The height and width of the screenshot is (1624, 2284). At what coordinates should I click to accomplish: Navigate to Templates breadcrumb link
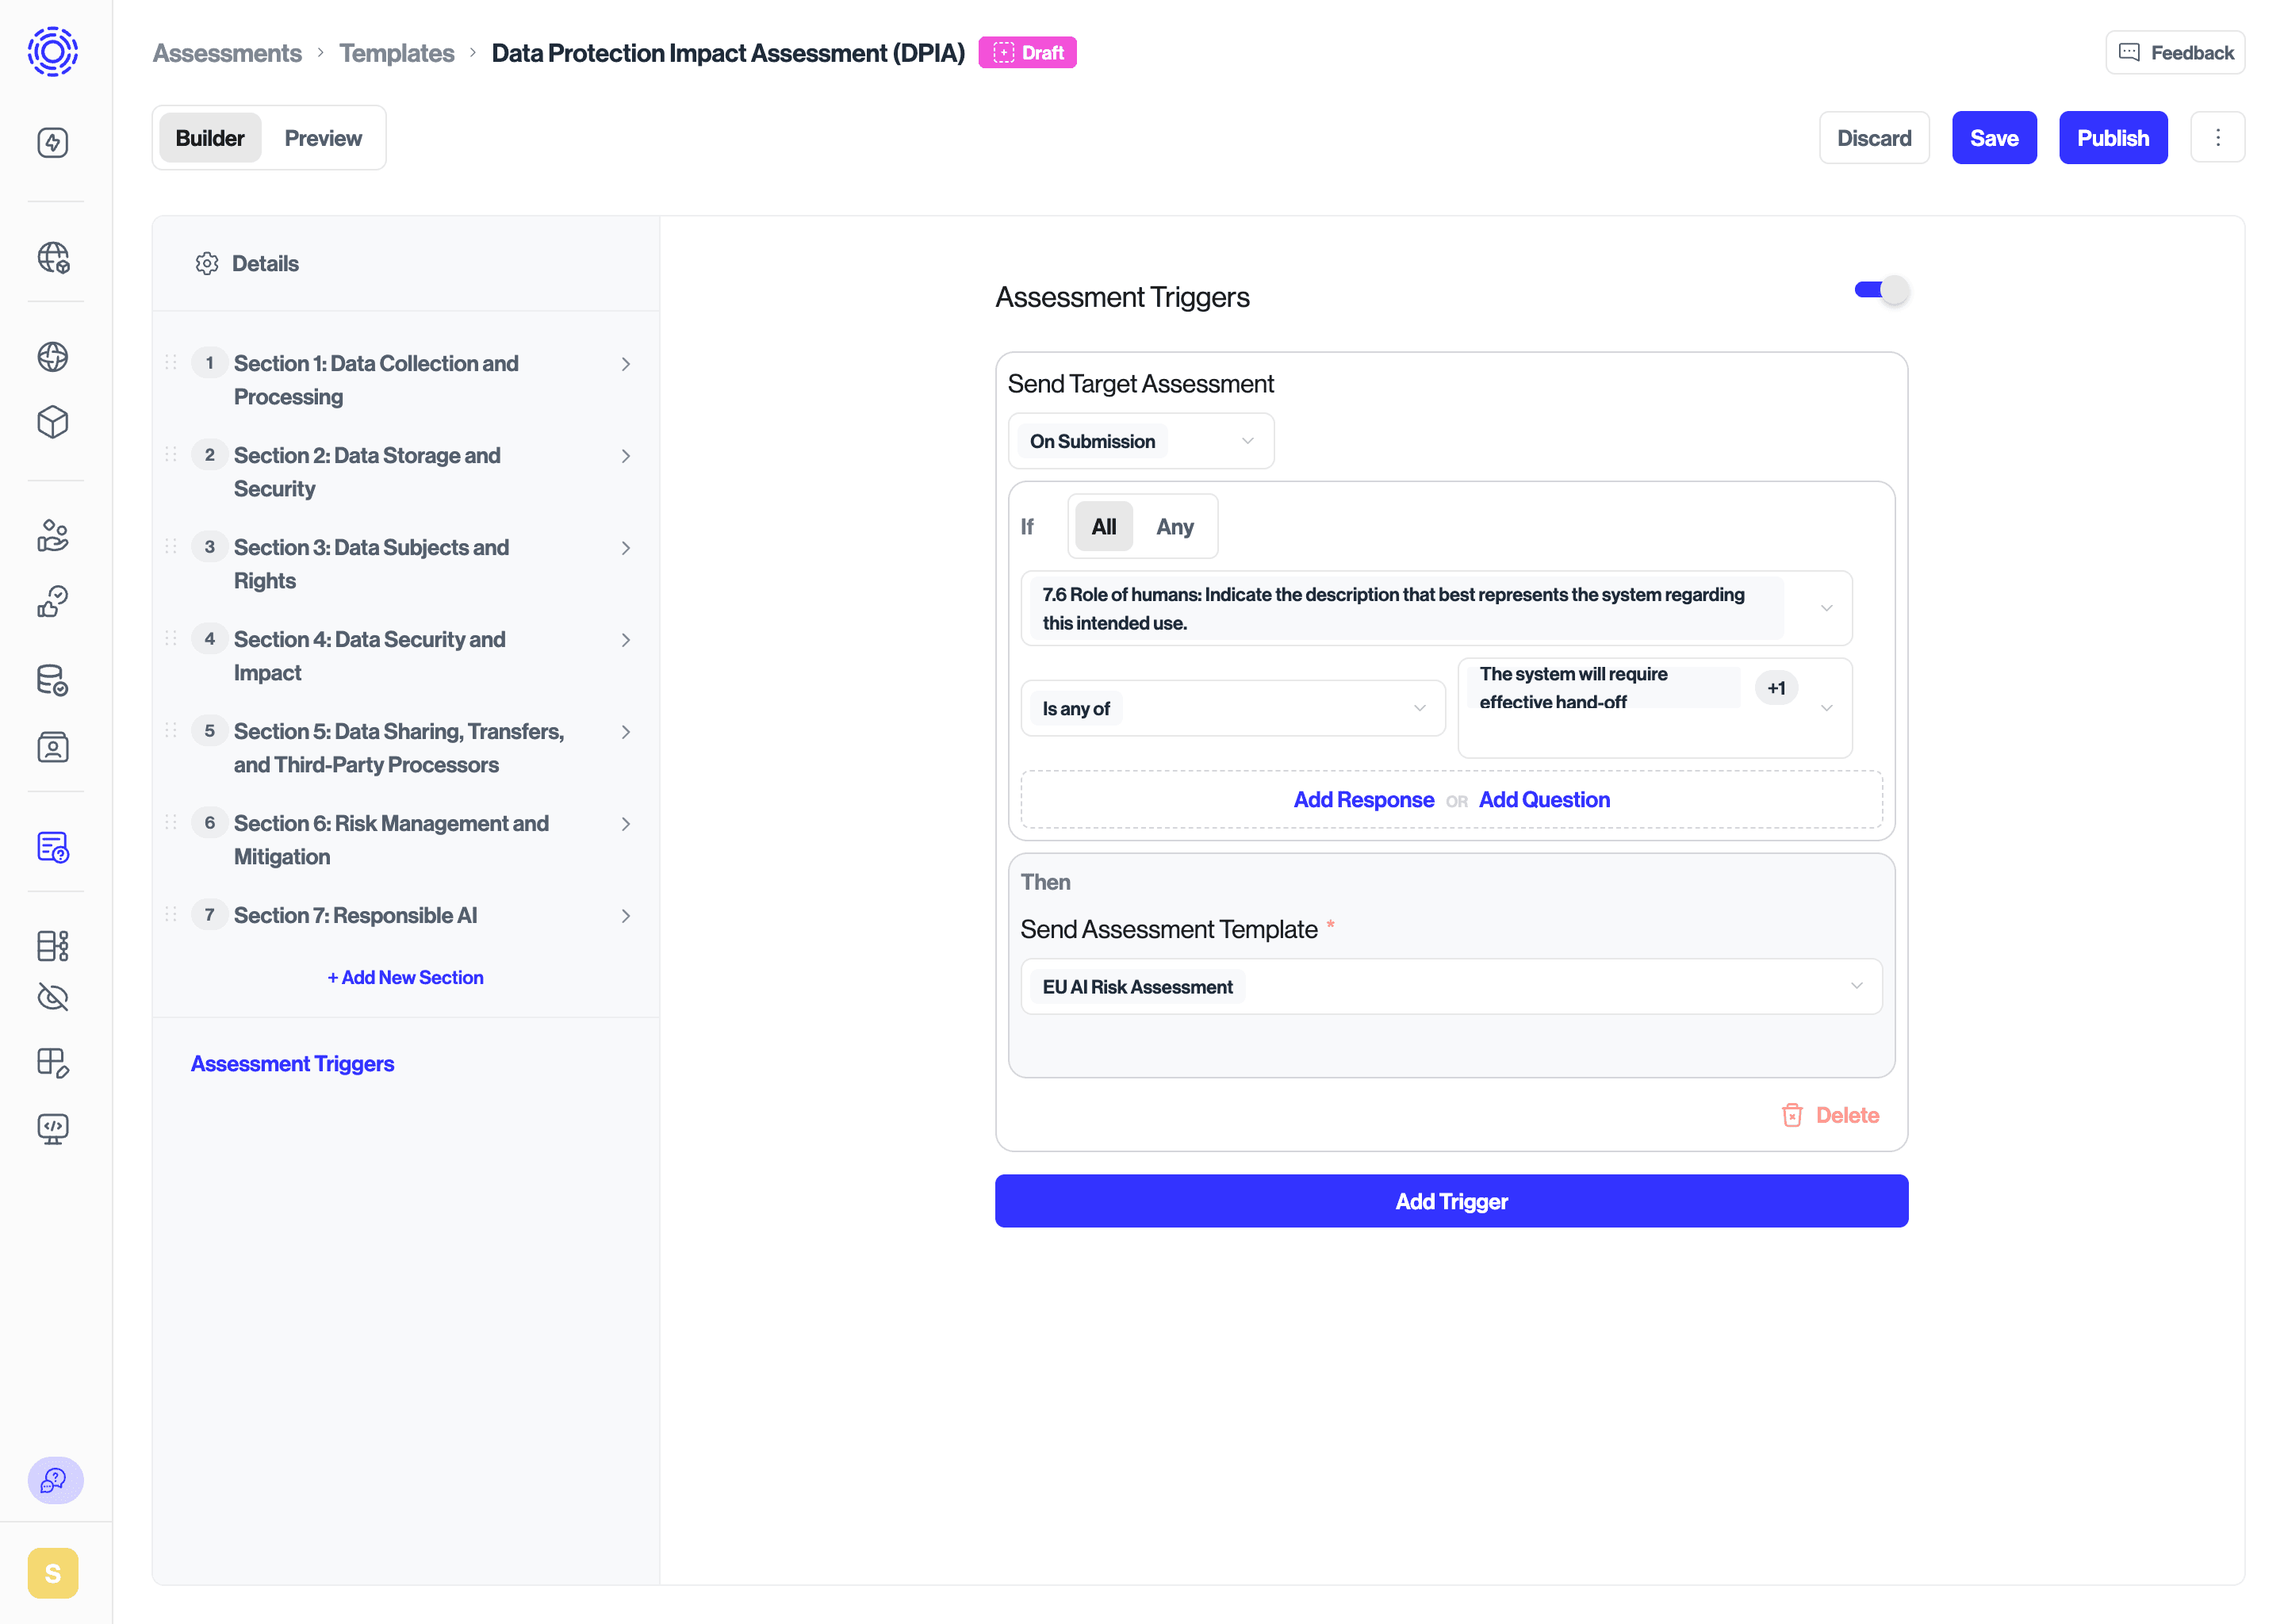click(396, 53)
